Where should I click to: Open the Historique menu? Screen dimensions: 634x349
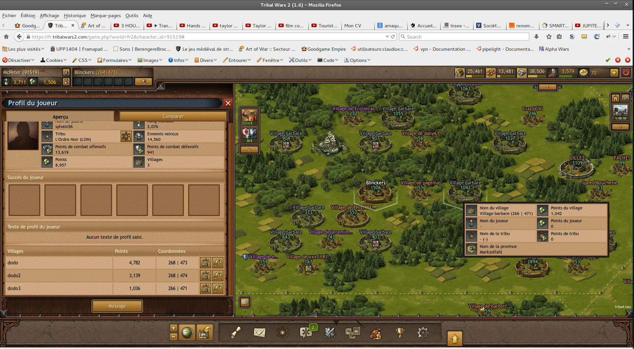(75, 15)
